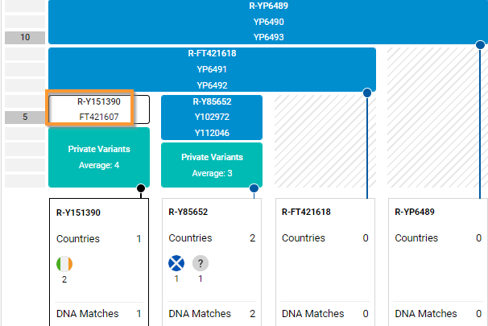Screen dimensions: 488x326
Task: Click the R-FT421618 card title
Action: (304, 213)
